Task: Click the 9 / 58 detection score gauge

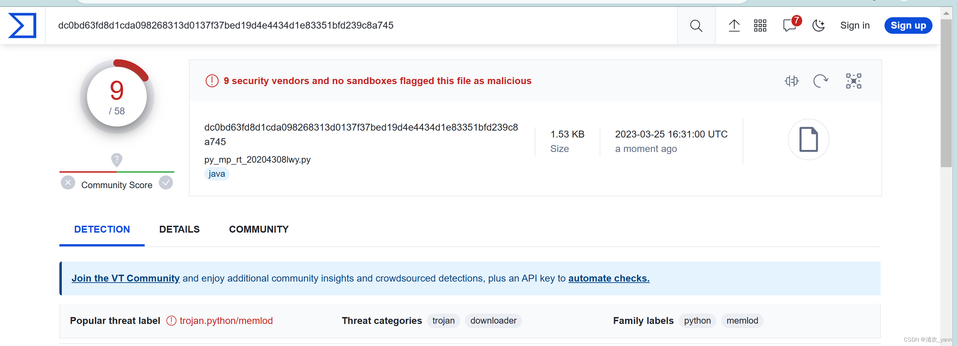Action: (x=117, y=96)
